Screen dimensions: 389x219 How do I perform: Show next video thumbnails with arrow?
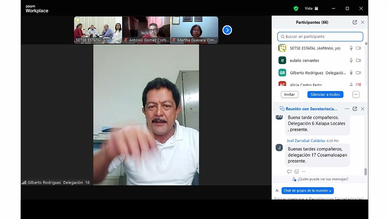pyautogui.click(x=227, y=30)
